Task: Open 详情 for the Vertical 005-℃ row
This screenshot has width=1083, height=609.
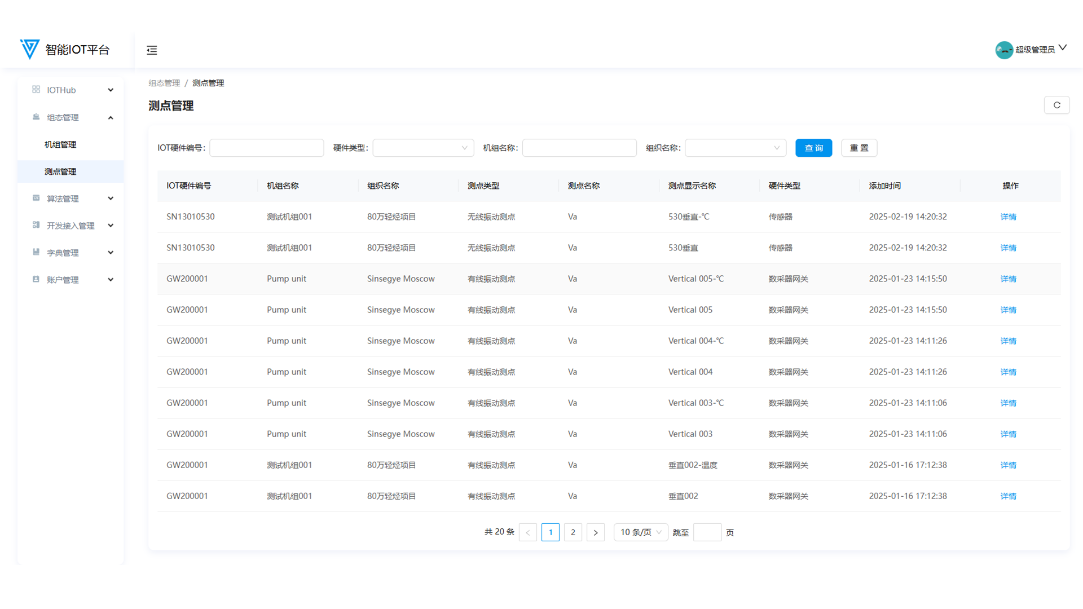Action: pyautogui.click(x=1008, y=279)
